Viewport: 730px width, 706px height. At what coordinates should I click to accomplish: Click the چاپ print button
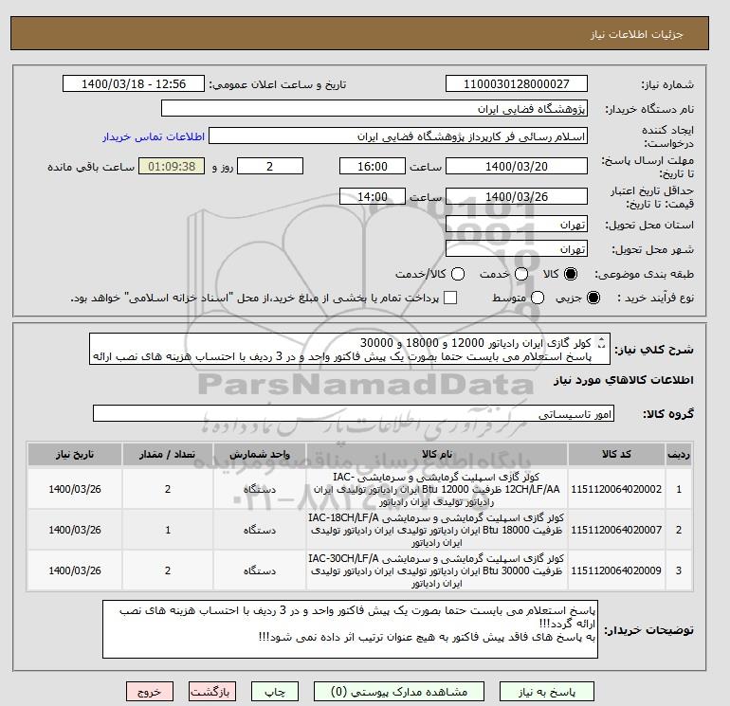click(275, 692)
